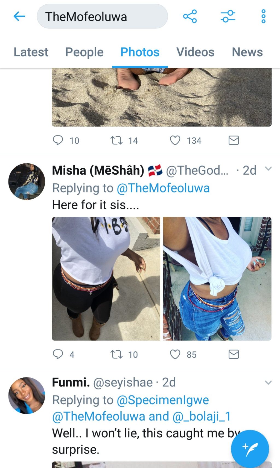
Task: Tap the share icon in header
Action: click(x=190, y=16)
